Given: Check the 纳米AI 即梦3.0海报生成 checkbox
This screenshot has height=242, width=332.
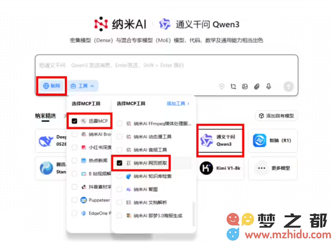Looking at the screenshot, I should (120, 215).
